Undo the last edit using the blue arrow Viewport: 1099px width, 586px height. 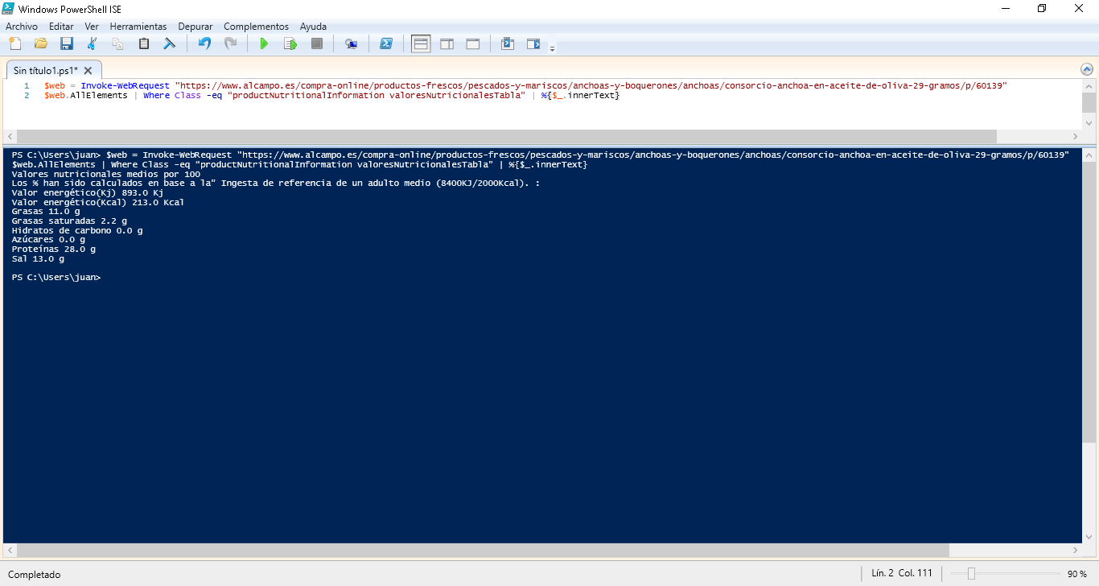(x=204, y=43)
